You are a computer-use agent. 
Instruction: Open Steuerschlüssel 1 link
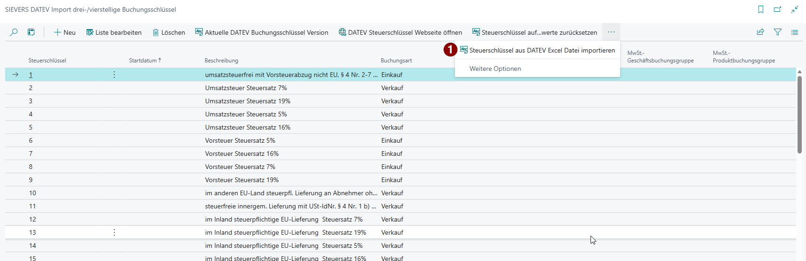pyautogui.click(x=31, y=75)
